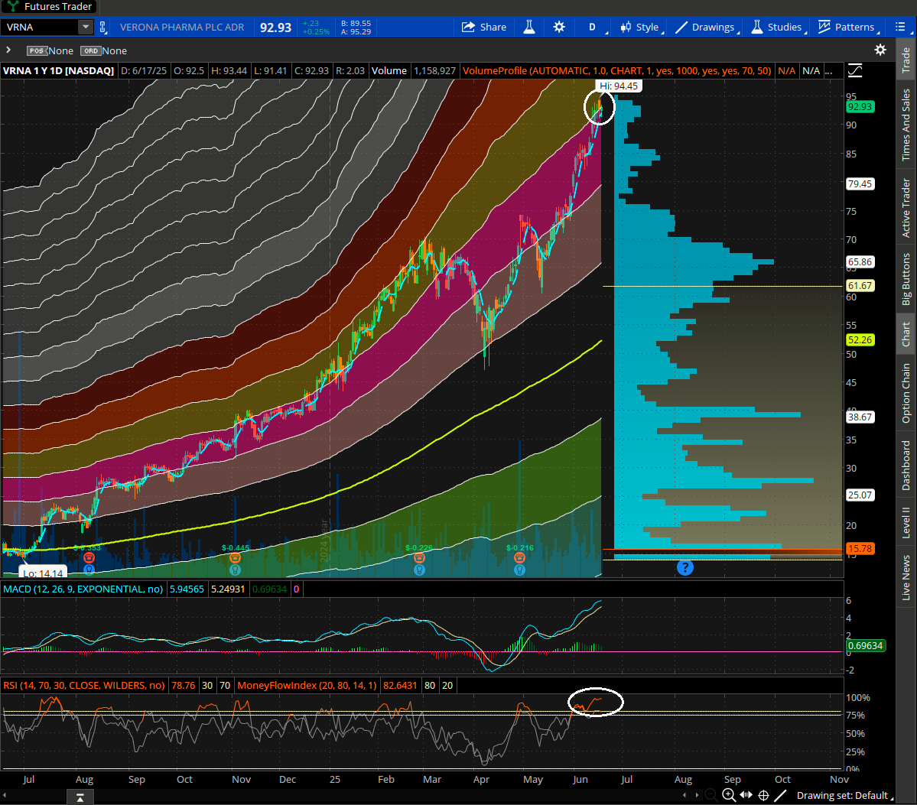917x805 pixels.
Task: Open the Studies dropdown menu
Action: [x=779, y=27]
